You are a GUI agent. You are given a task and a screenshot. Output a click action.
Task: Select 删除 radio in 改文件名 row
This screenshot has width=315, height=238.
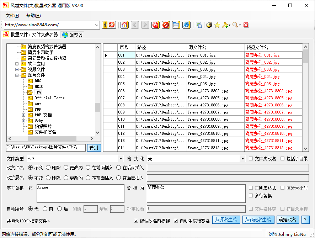coord(48,168)
